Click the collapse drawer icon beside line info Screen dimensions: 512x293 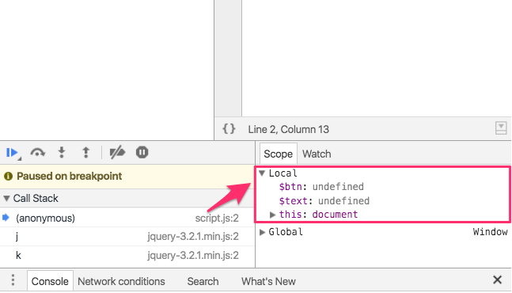pos(501,128)
